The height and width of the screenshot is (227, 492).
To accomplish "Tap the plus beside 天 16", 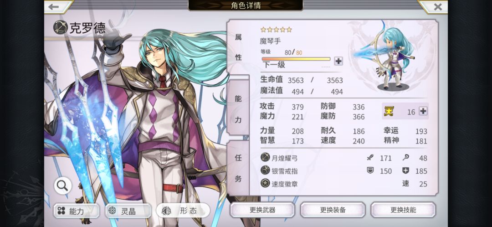I will tap(423, 111).
